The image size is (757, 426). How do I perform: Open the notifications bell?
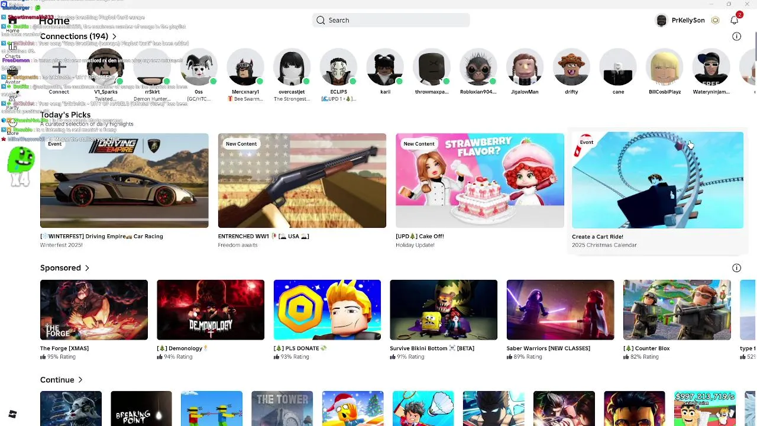coord(735,20)
